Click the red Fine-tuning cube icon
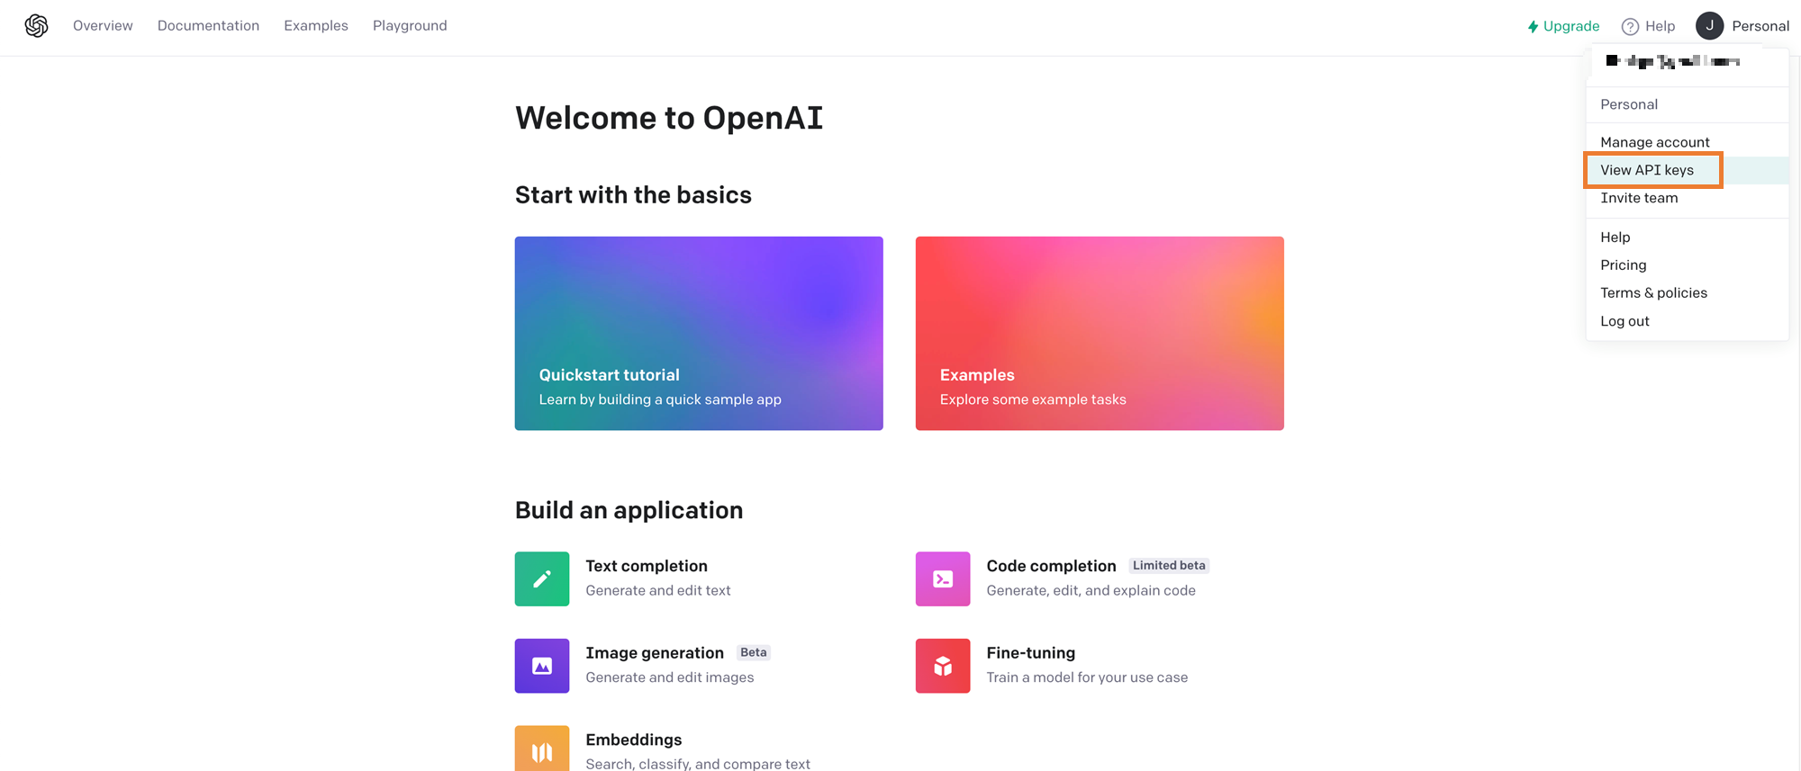 [x=943, y=666]
